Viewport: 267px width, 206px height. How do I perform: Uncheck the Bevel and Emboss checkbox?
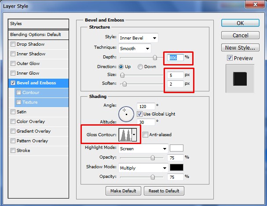[13, 83]
